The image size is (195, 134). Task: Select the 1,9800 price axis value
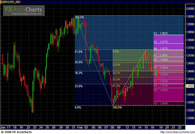tap(190, 40)
